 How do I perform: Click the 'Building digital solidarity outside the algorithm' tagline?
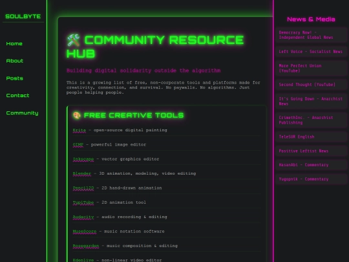[143, 71]
